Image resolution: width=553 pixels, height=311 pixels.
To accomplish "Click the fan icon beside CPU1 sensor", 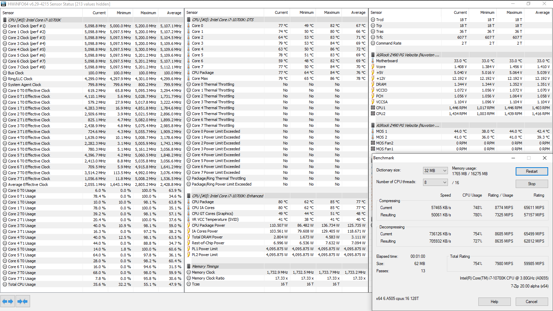I will click(x=373, y=108).
